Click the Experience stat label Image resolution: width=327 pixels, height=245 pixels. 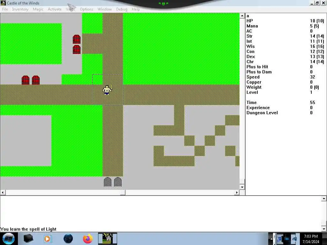pos(258,108)
